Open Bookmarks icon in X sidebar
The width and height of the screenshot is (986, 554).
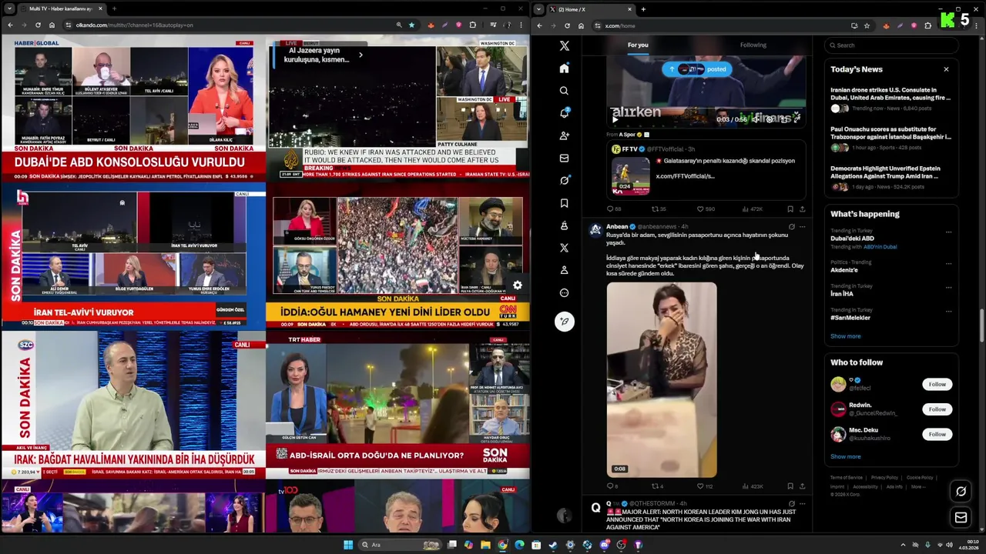(x=564, y=203)
